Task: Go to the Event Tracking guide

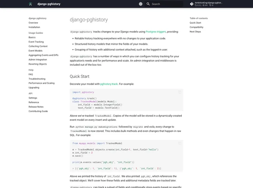Action: pos(36,42)
